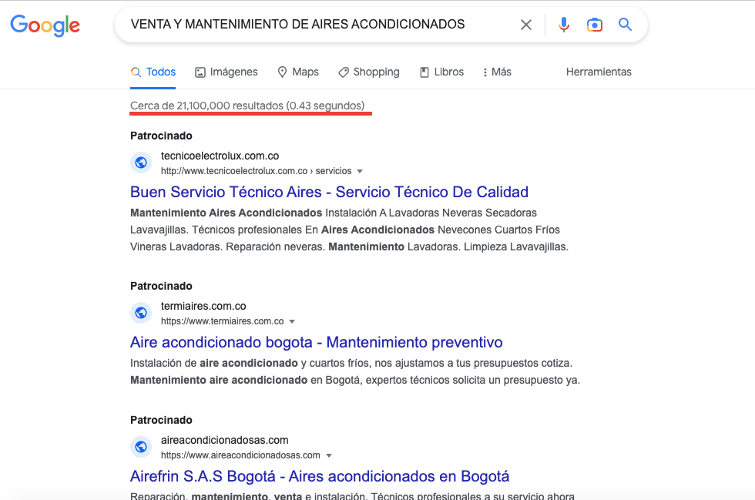The height and width of the screenshot is (500, 755).
Task: Click the description starting 'Mantenimiento Aires Acondicionados Instalación'
Action: [x=350, y=230]
